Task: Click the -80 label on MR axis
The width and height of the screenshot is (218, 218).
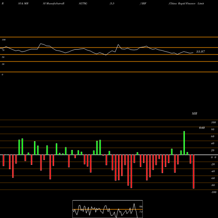Action: (213, 185)
